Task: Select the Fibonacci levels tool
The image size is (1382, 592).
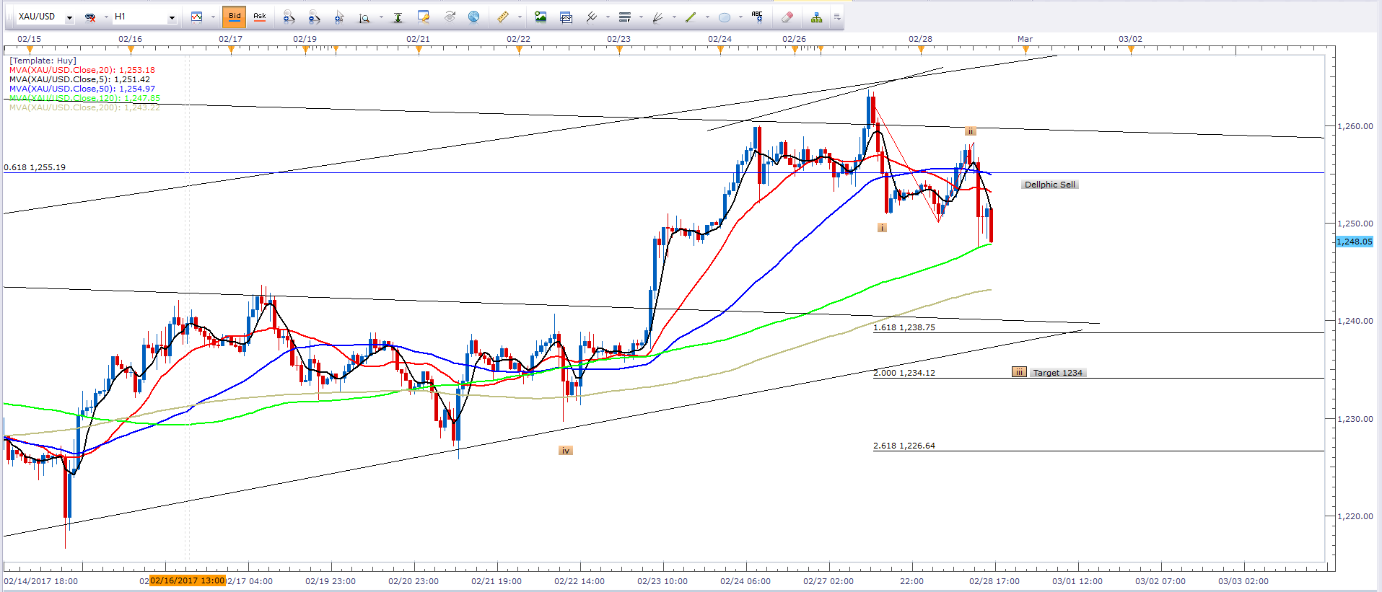Action: pyautogui.click(x=625, y=17)
